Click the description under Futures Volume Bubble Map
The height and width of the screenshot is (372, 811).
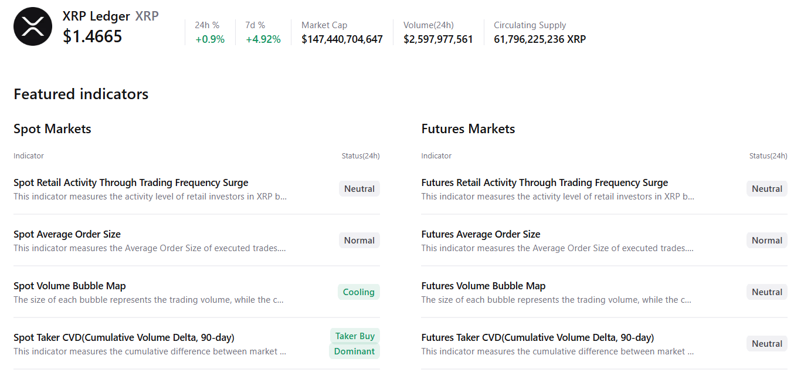tap(556, 300)
